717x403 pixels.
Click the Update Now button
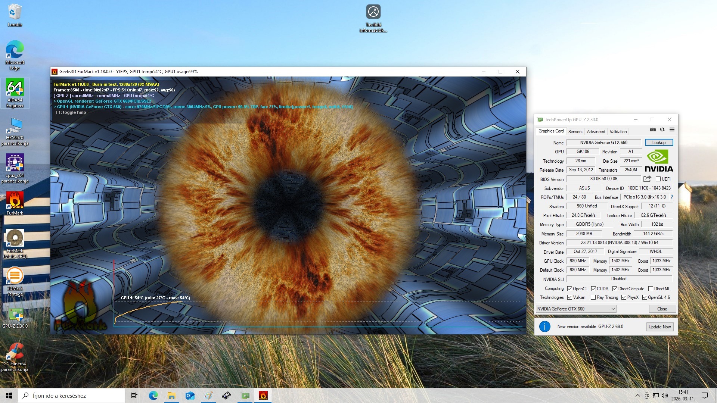659,327
